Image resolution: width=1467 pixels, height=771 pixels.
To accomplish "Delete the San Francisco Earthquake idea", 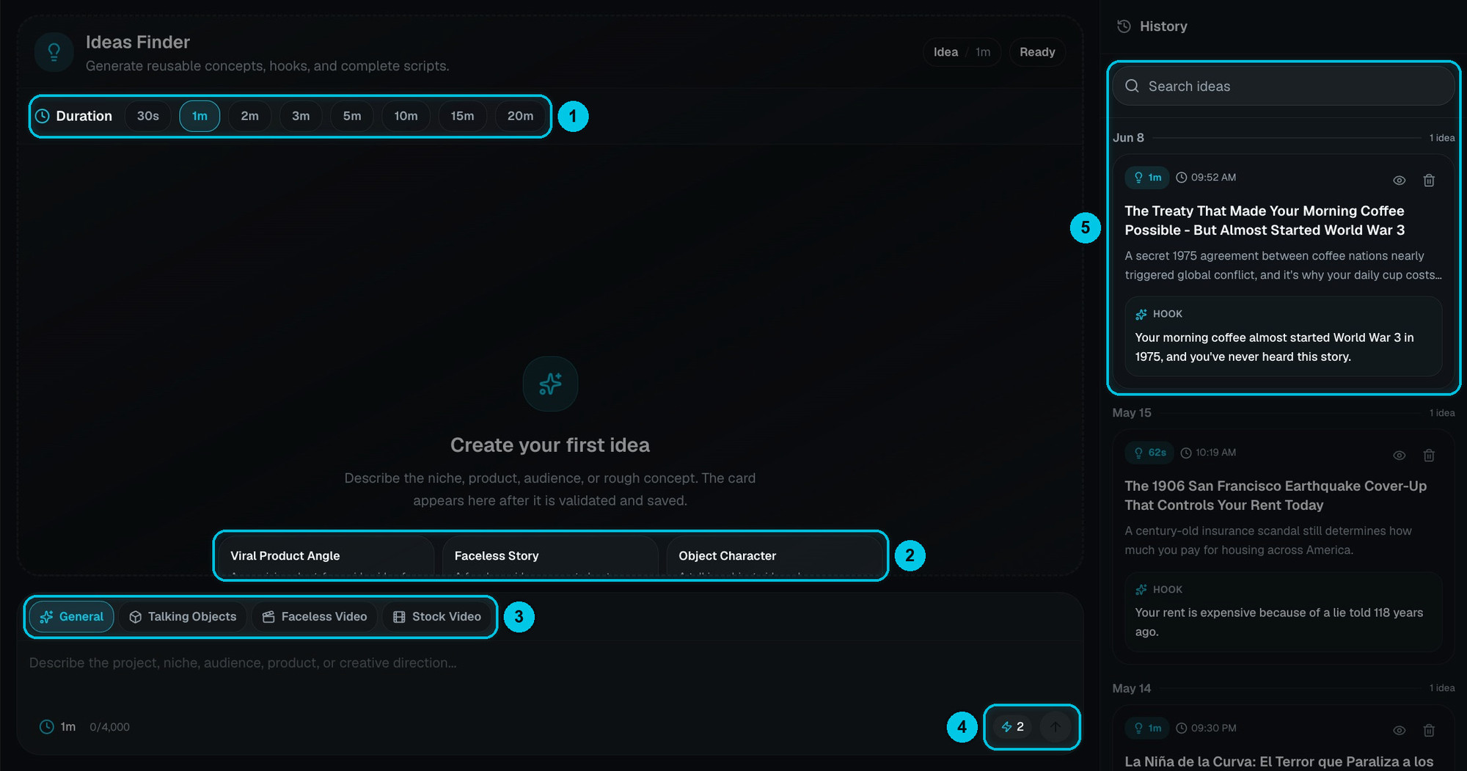I will pos(1429,456).
